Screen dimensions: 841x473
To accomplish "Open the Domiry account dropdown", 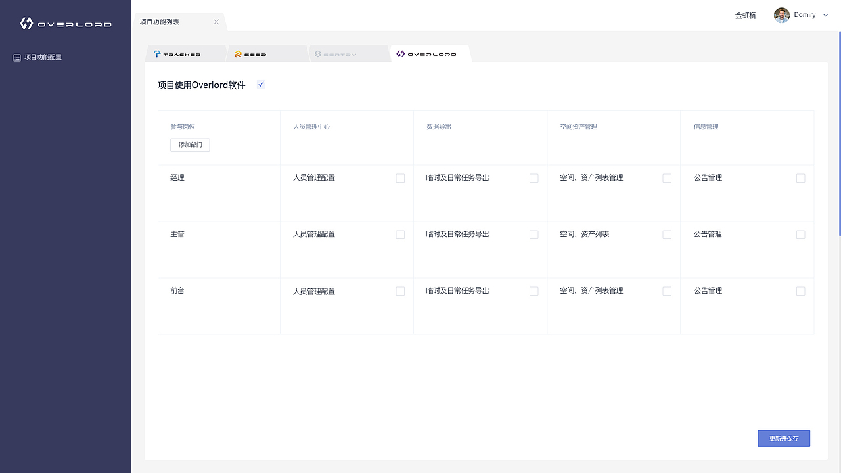I will click(825, 14).
